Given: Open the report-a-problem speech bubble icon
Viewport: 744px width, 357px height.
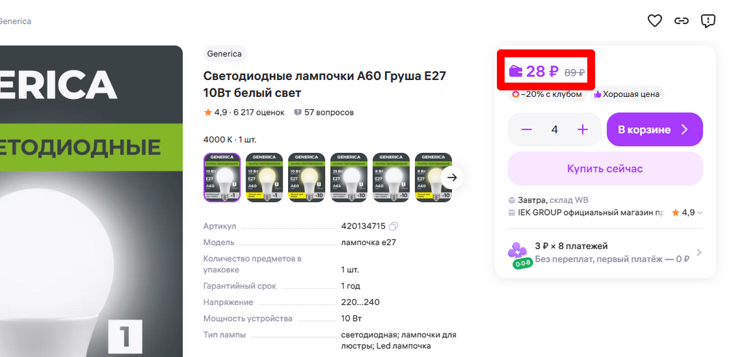Looking at the screenshot, I should click(x=709, y=21).
